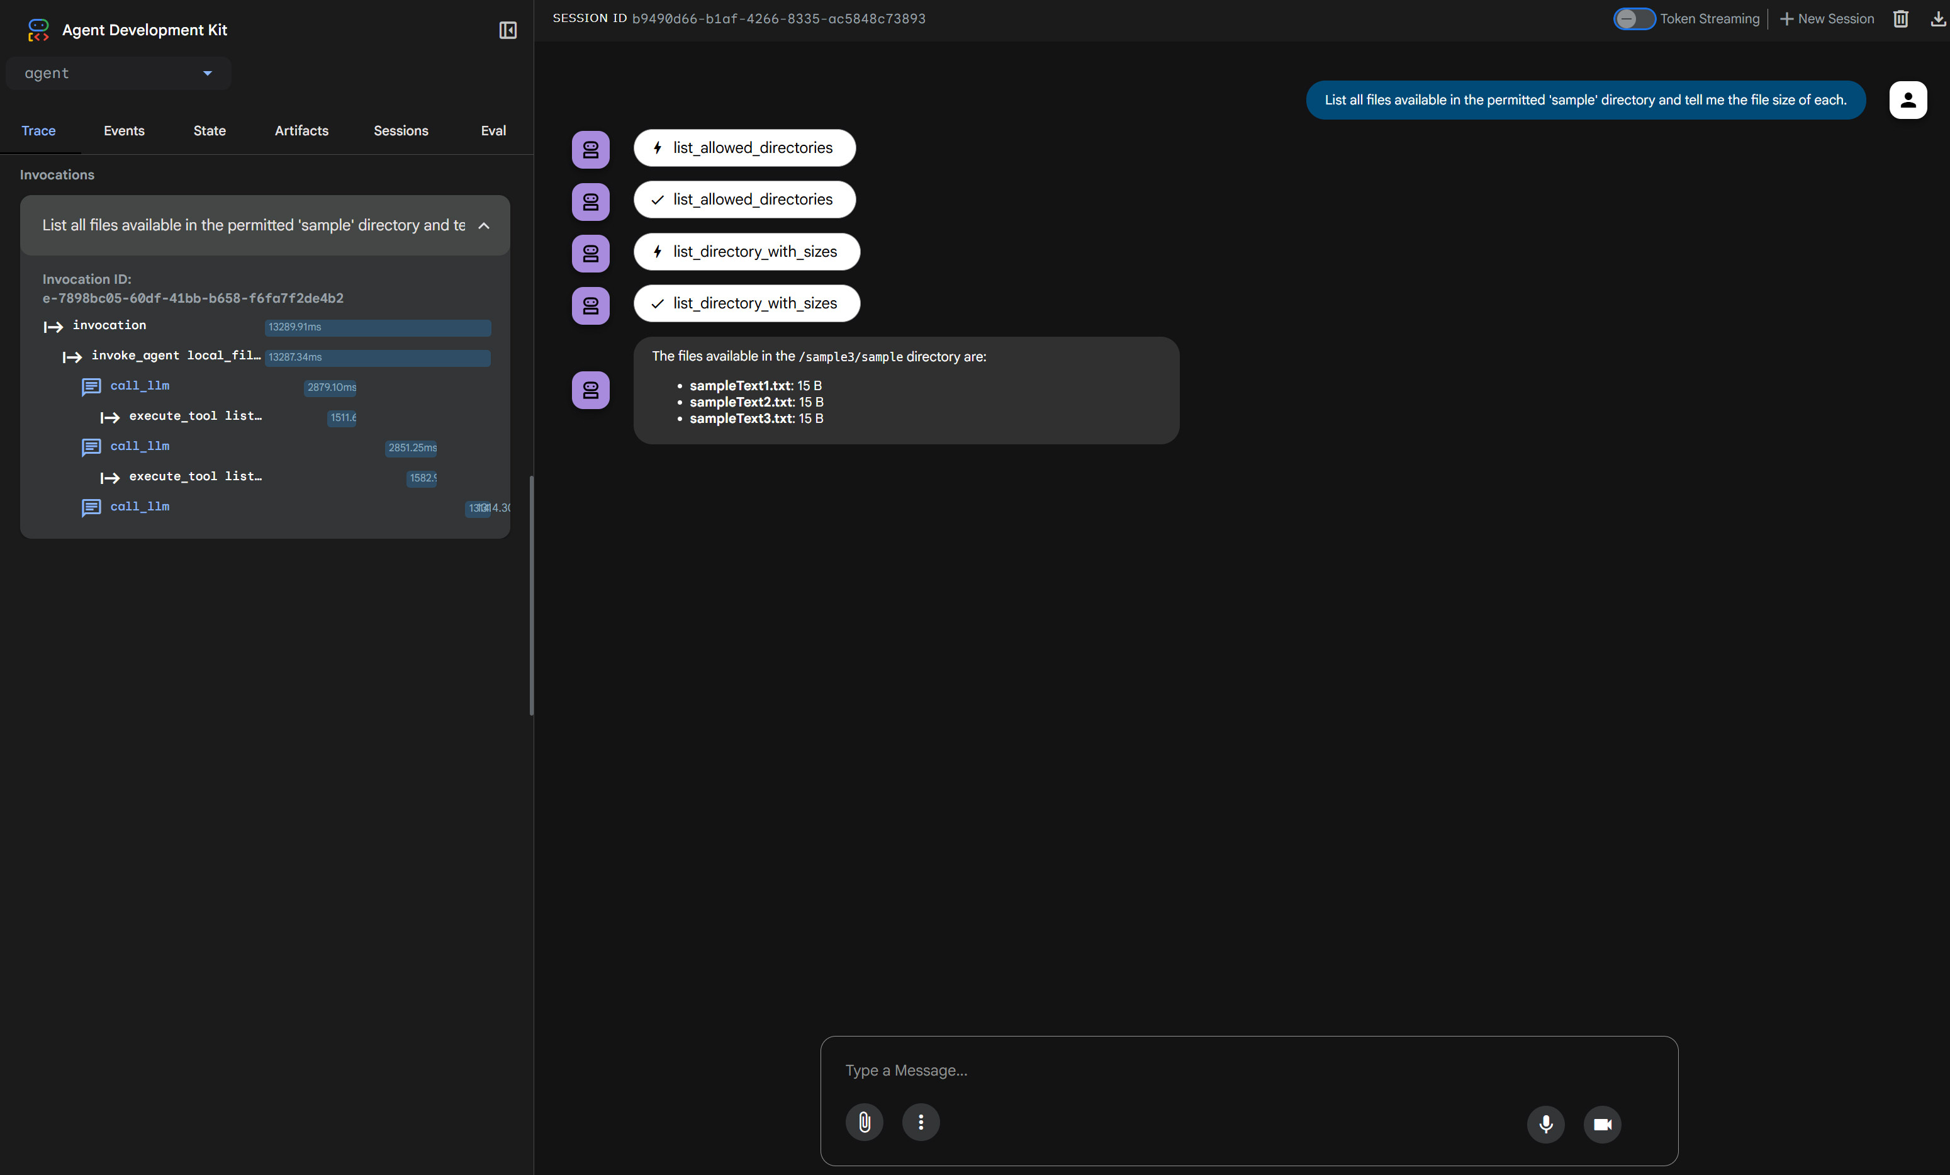Collapse the invocation details chevron
Viewport: 1950px width, 1175px height.
[x=483, y=226]
